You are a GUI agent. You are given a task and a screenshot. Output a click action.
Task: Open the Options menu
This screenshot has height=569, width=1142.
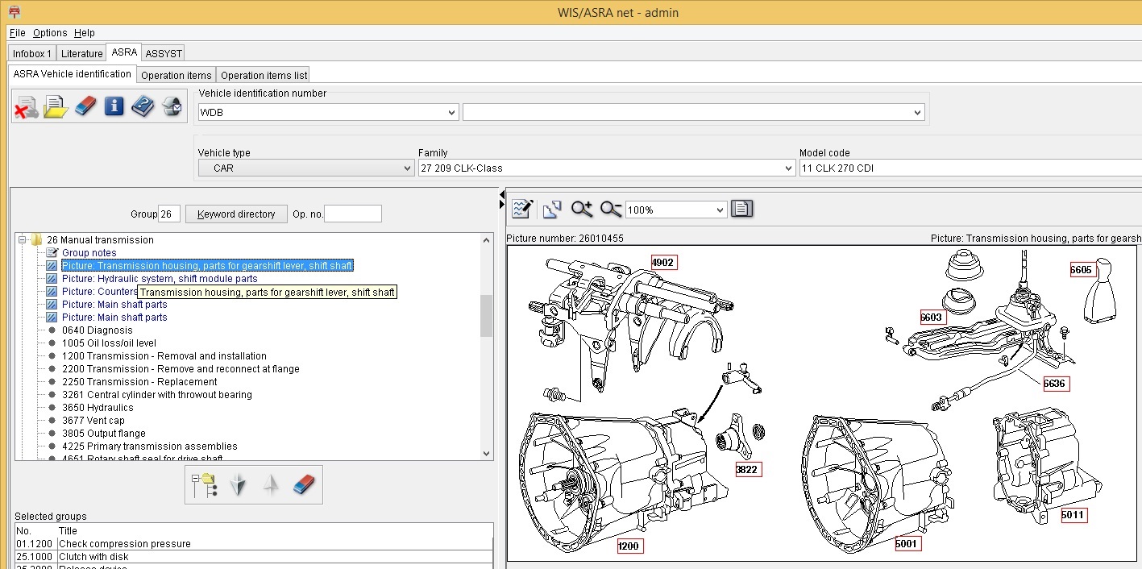pyautogui.click(x=50, y=33)
